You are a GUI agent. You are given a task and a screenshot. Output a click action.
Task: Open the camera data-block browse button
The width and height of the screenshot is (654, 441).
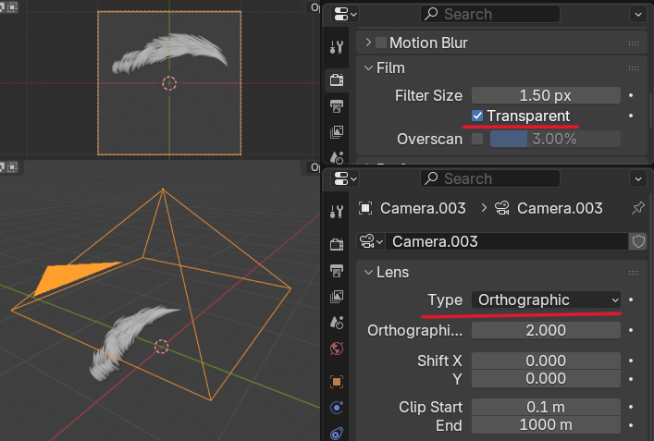click(371, 241)
